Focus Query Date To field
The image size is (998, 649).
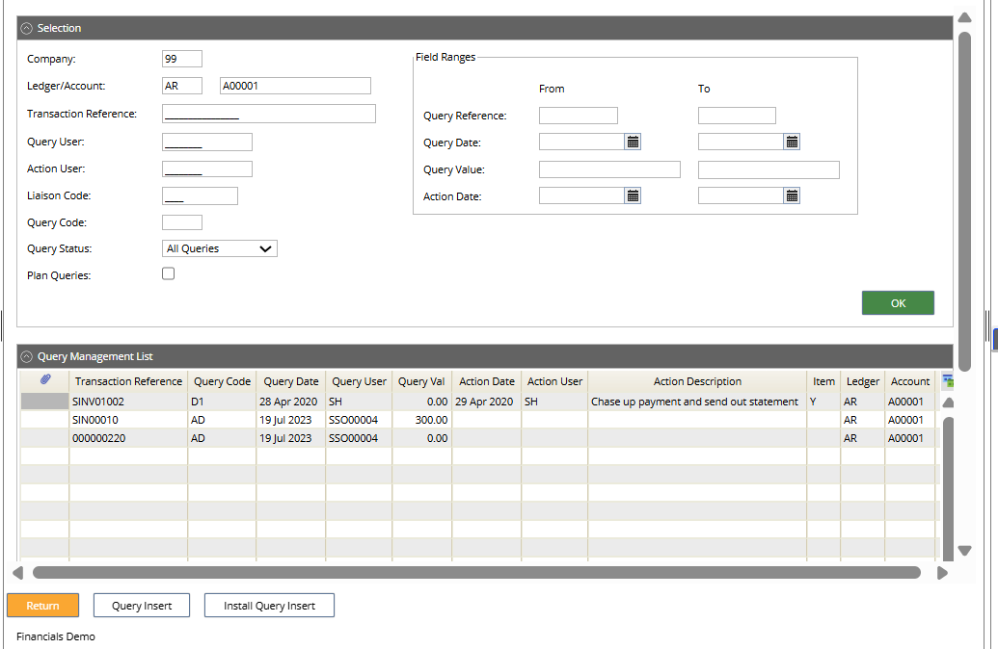coord(741,142)
